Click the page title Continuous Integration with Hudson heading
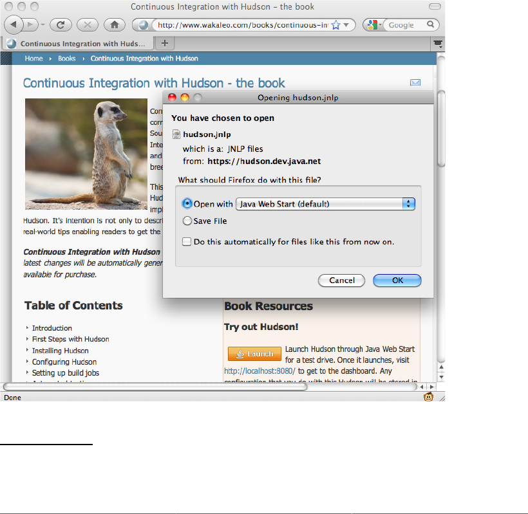The height and width of the screenshot is (514, 528). point(154,83)
